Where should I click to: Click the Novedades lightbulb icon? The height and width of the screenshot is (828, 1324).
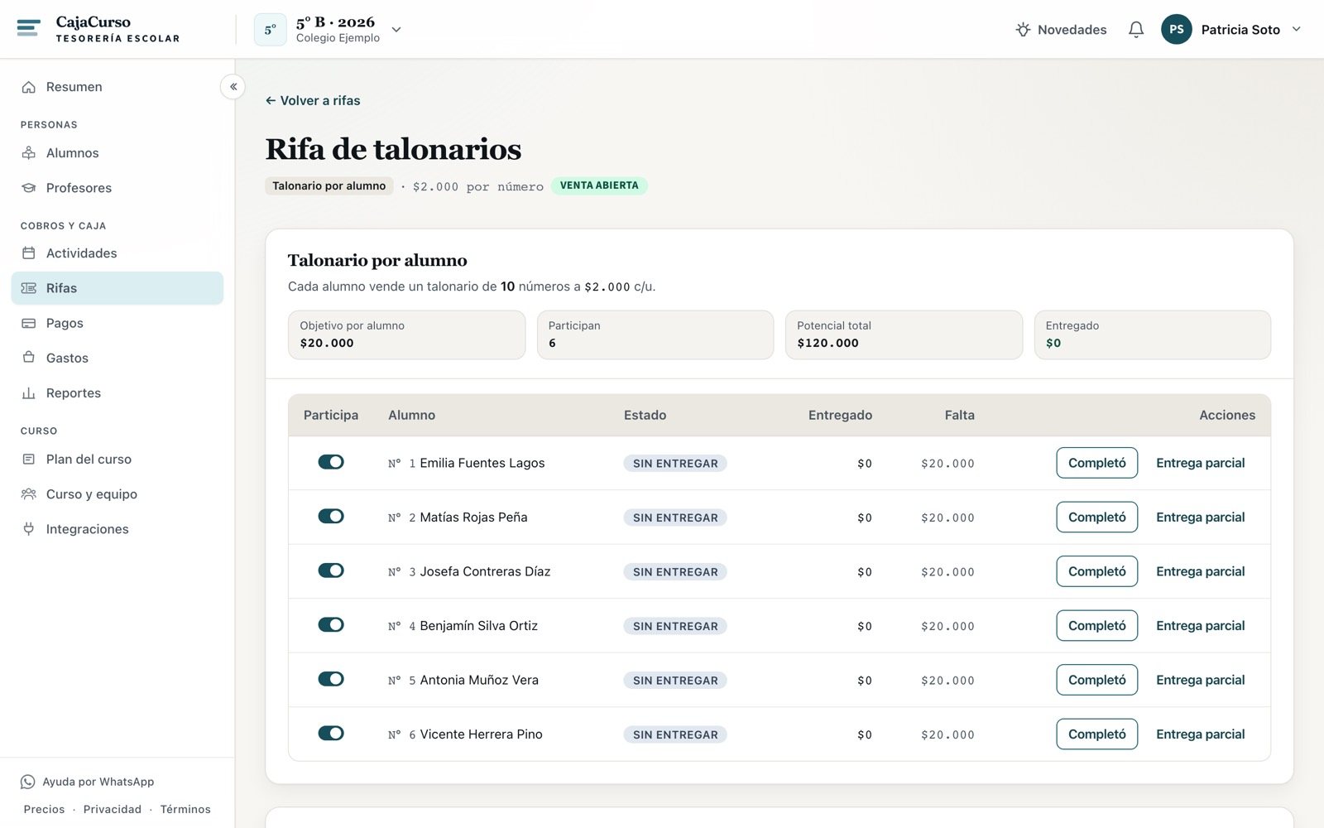click(1023, 30)
